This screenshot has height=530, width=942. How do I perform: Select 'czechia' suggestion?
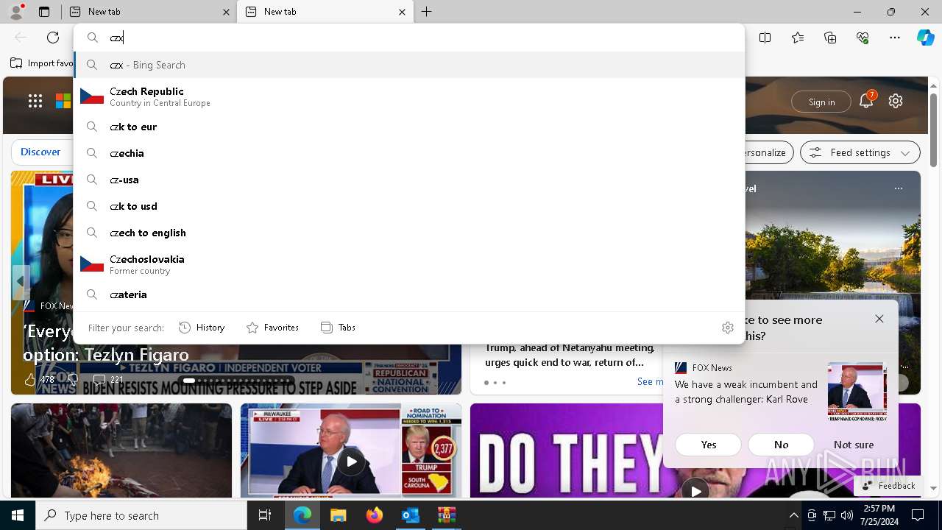(x=409, y=153)
